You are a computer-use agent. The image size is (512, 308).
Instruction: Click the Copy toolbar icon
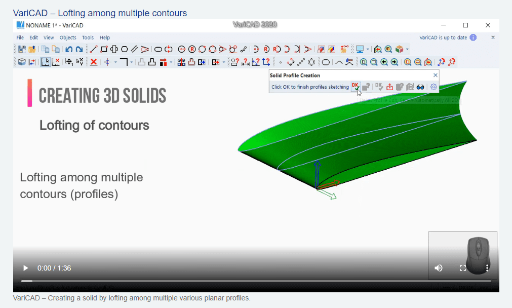(46, 49)
